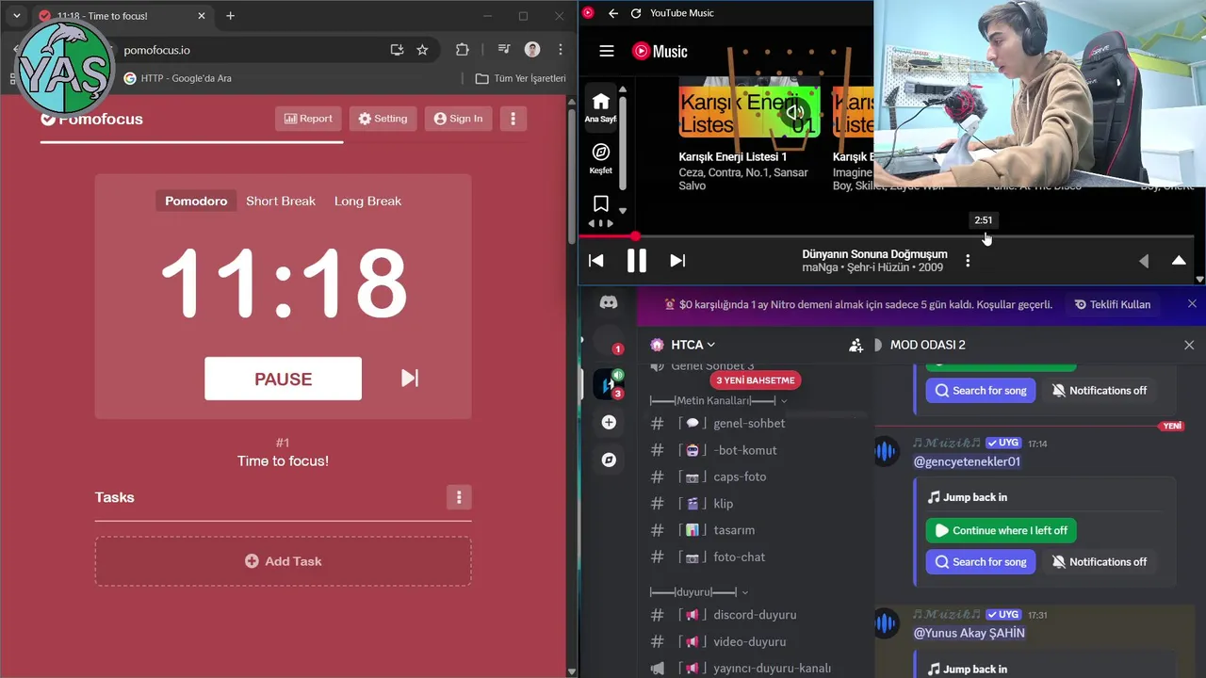Screen dimensions: 1206x678
Task: Seek on YouTube Music progress bar
Action: [886, 236]
